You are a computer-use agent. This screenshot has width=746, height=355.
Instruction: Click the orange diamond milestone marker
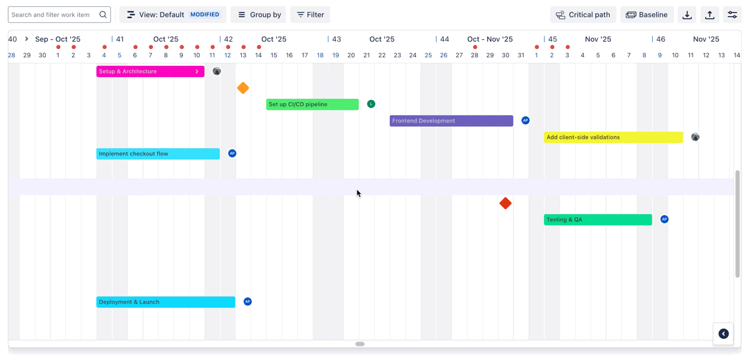point(243,88)
